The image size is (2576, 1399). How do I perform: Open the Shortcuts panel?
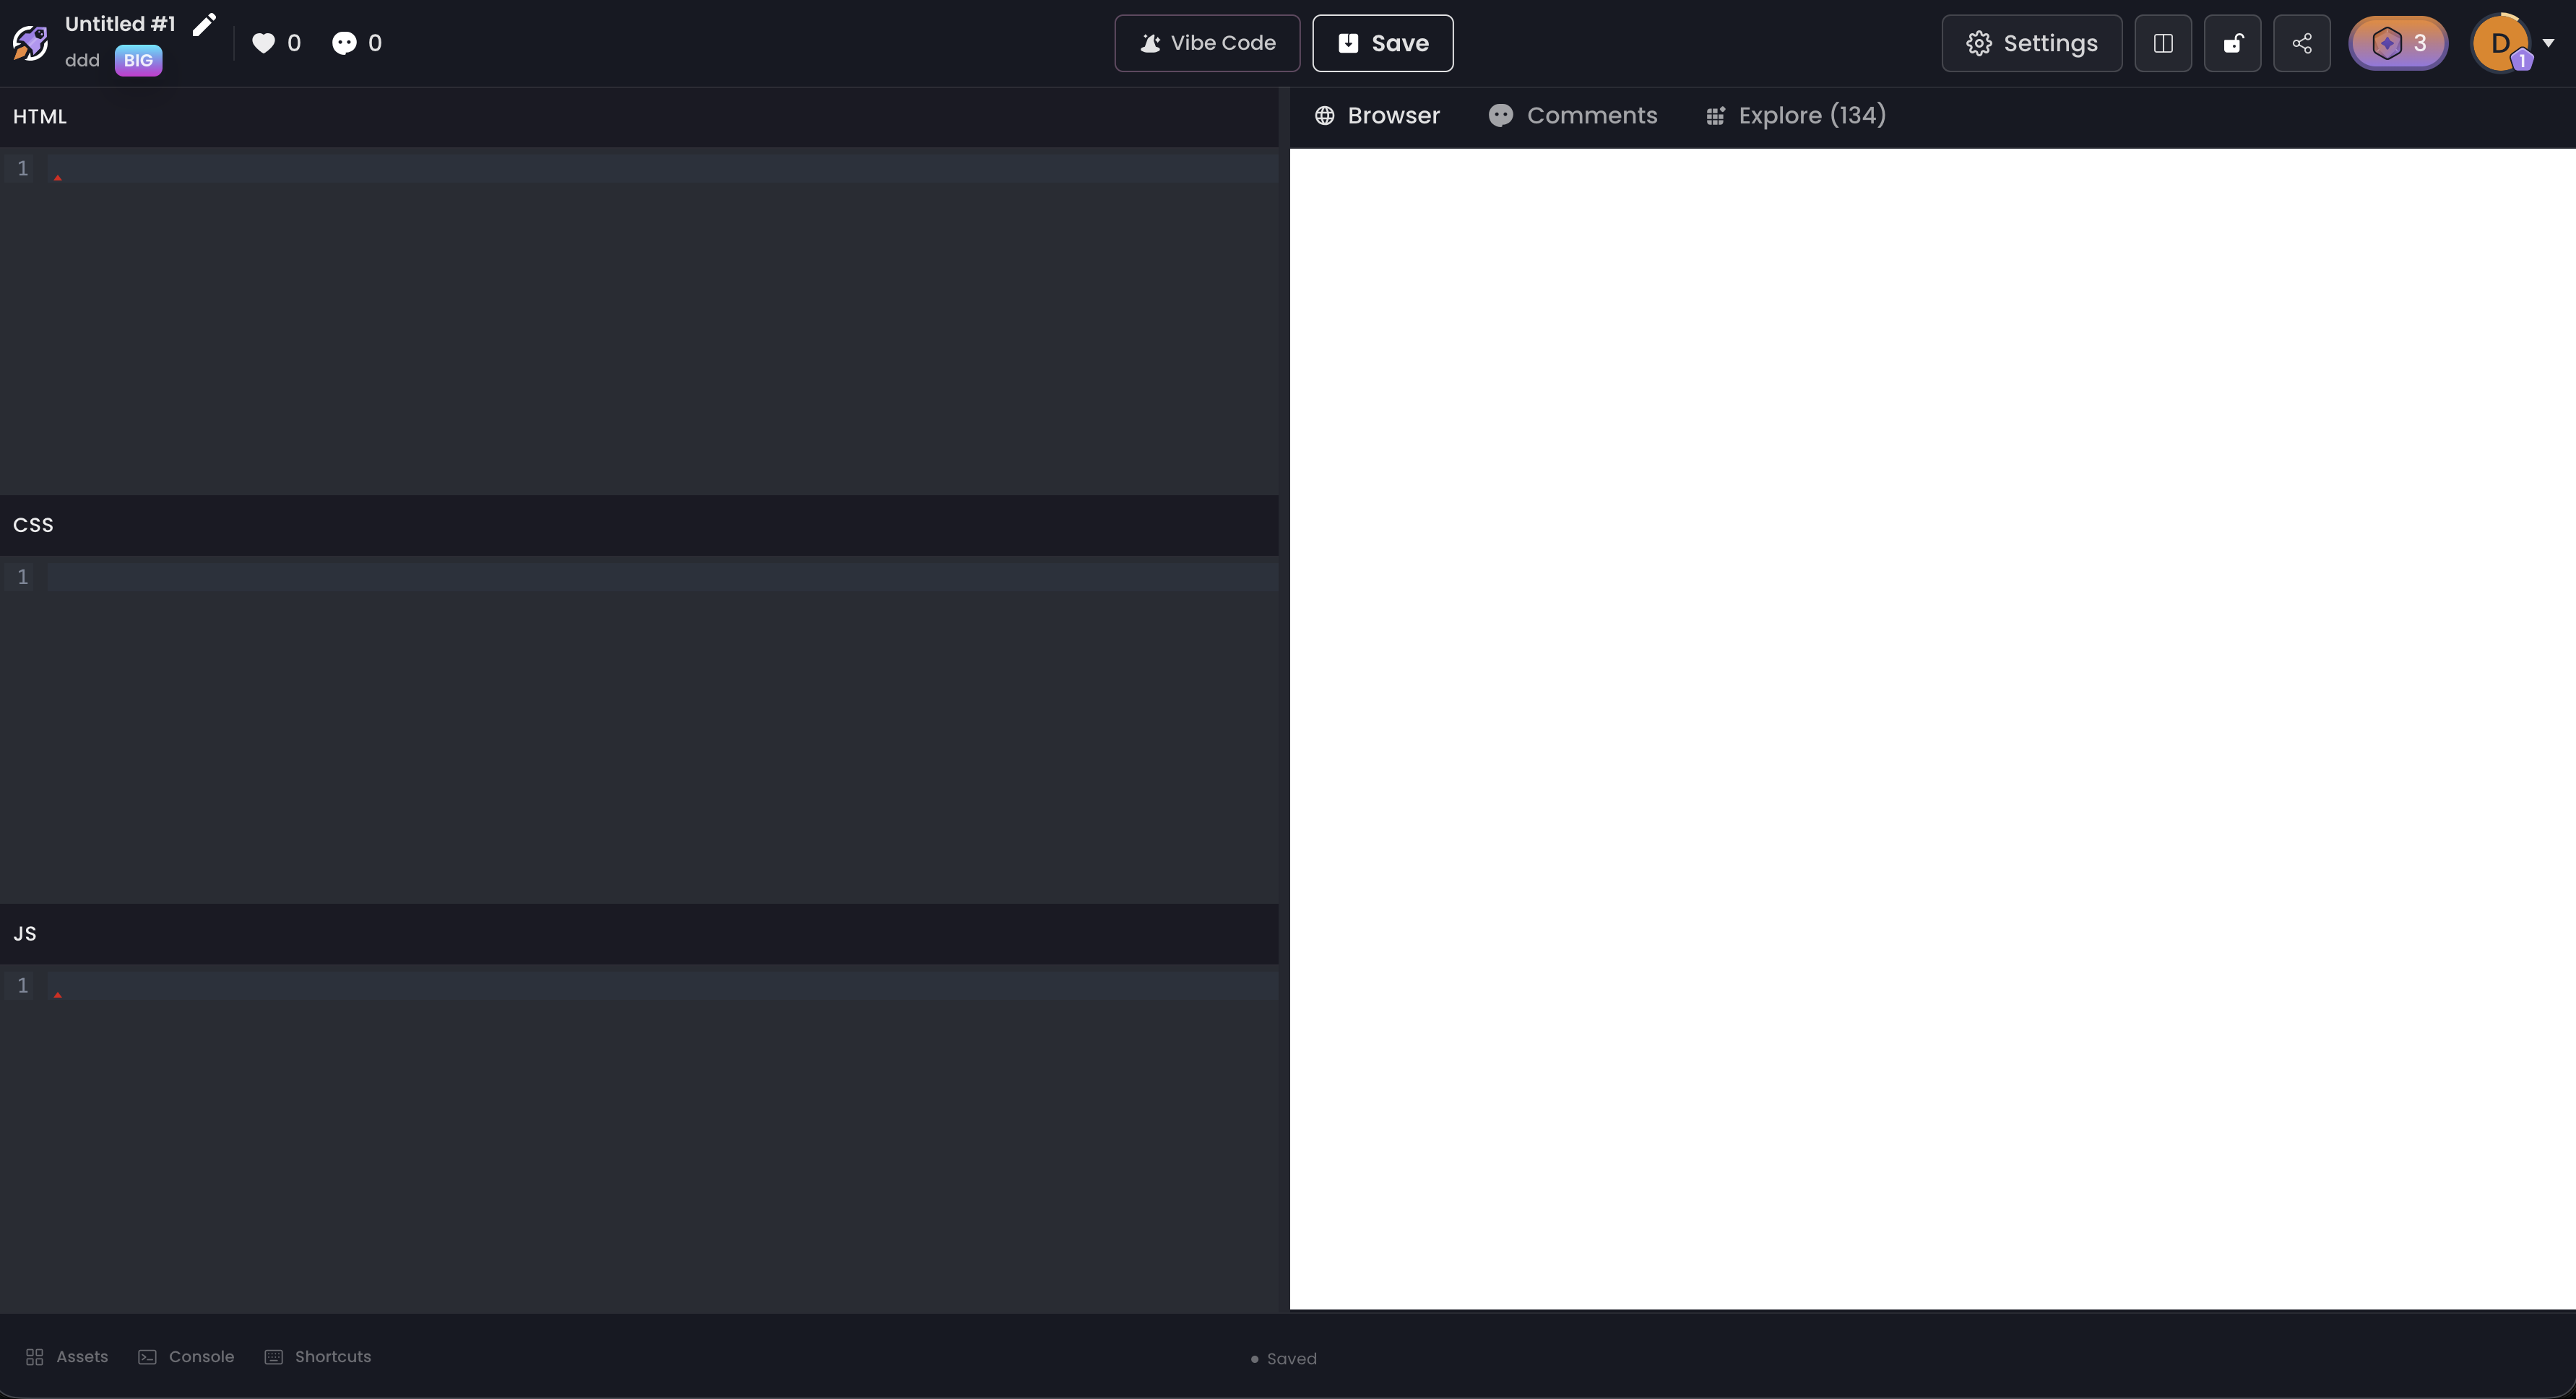(317, 1356)
